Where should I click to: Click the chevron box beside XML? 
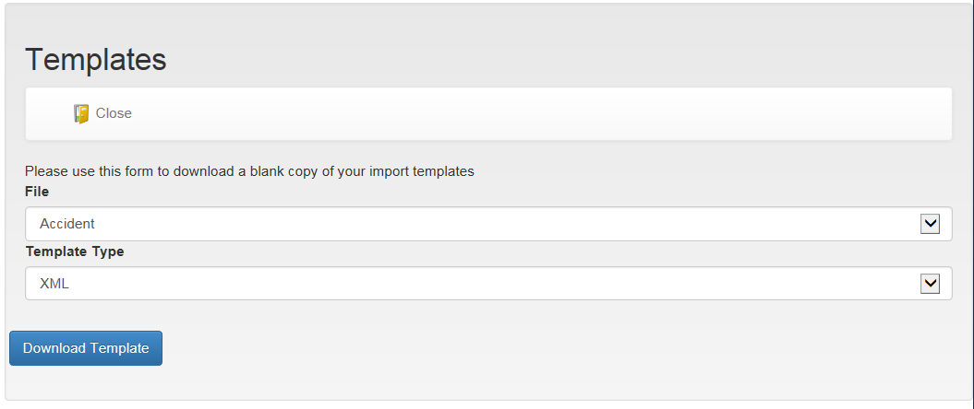(x=930, y=284)
